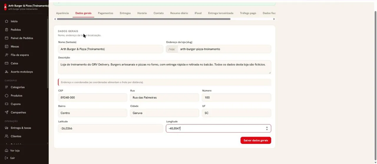Select the Produtos box icon

pyautogui.click(x=6, y=96)
